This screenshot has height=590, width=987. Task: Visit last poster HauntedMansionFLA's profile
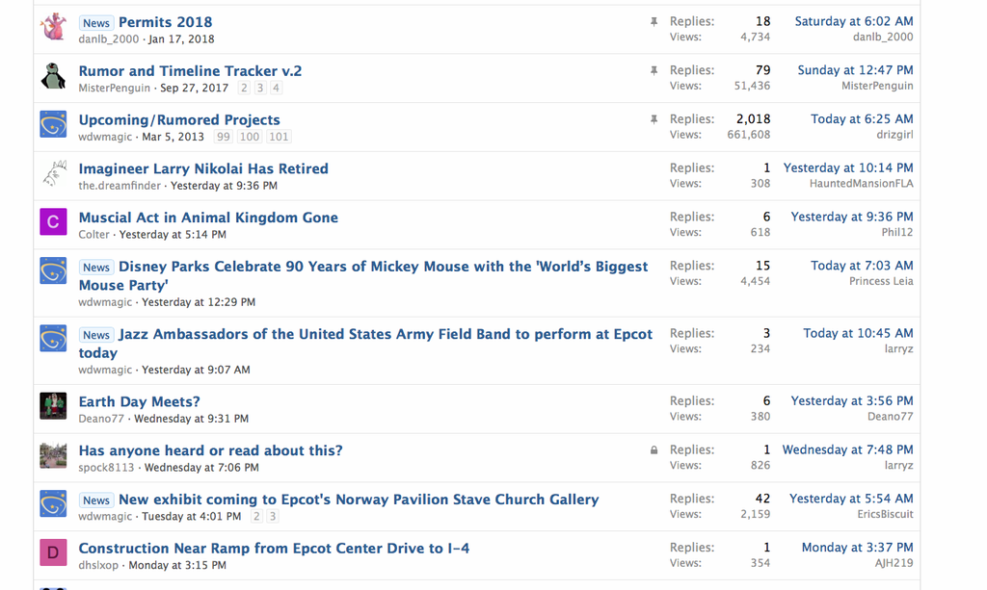click(861, 184)
